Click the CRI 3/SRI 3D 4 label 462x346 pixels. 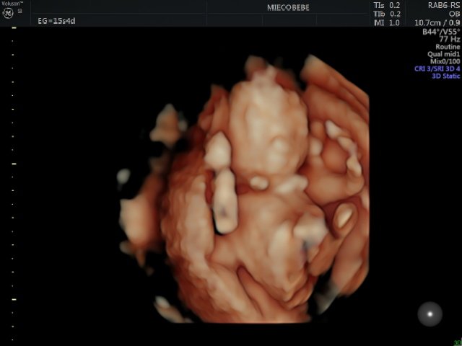click(437, 68)
